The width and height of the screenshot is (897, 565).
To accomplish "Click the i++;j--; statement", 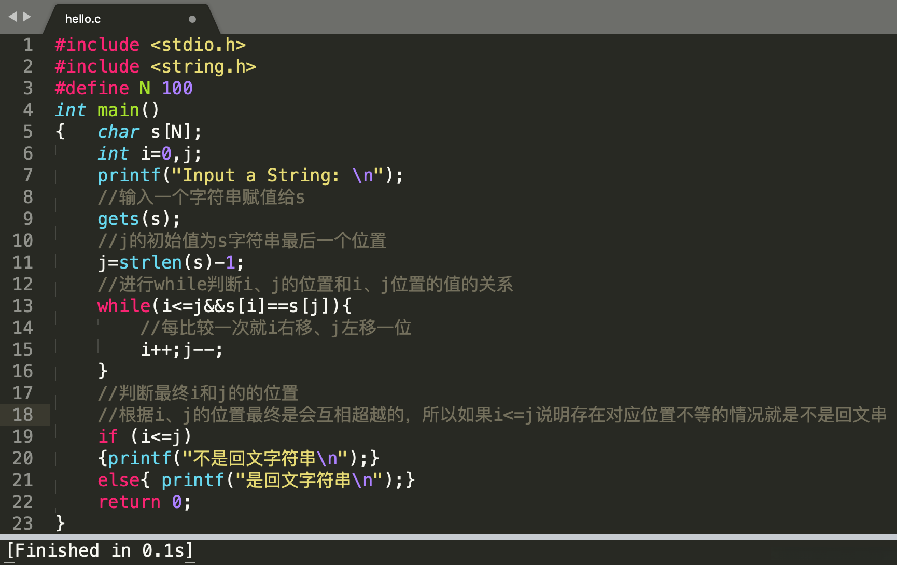I will coord(181,350).
